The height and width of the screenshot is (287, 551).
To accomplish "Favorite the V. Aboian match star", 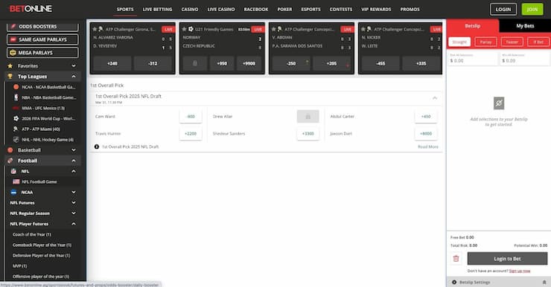I will click(274, 29).
